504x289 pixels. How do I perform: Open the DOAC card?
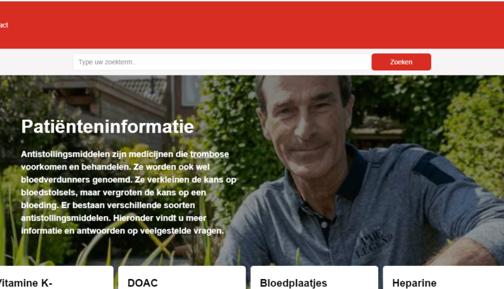tap(182, 278)
